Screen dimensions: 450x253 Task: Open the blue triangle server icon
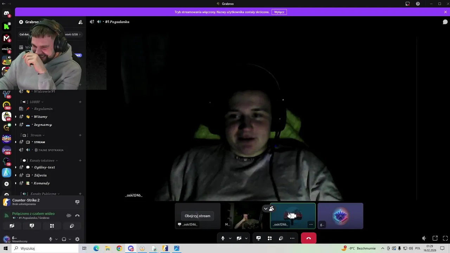coord(6,173)
